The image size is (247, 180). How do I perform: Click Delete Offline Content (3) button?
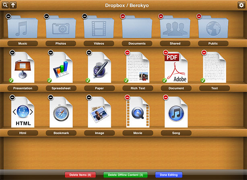[x=126, y=175]
